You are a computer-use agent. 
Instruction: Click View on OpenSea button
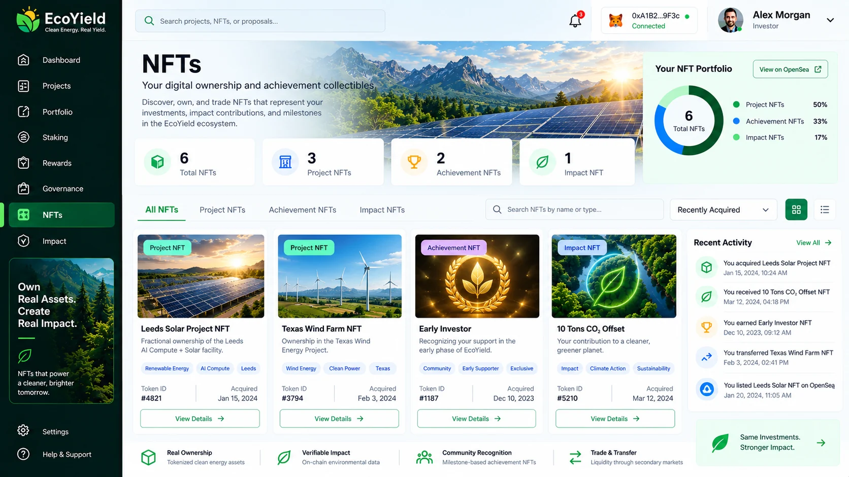click(x=790, y=69)
